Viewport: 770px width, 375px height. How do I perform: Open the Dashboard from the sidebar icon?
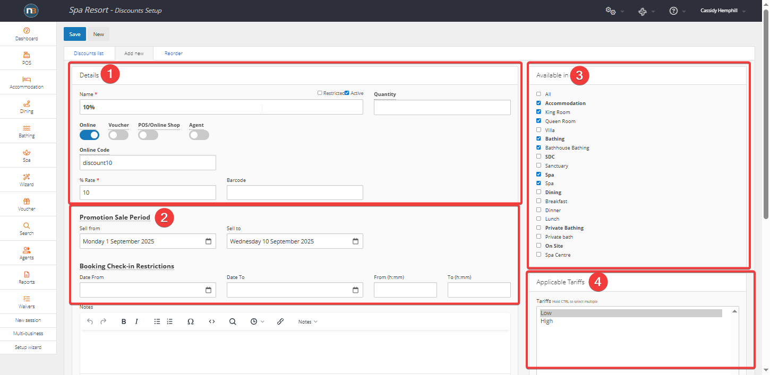(27, 31)
